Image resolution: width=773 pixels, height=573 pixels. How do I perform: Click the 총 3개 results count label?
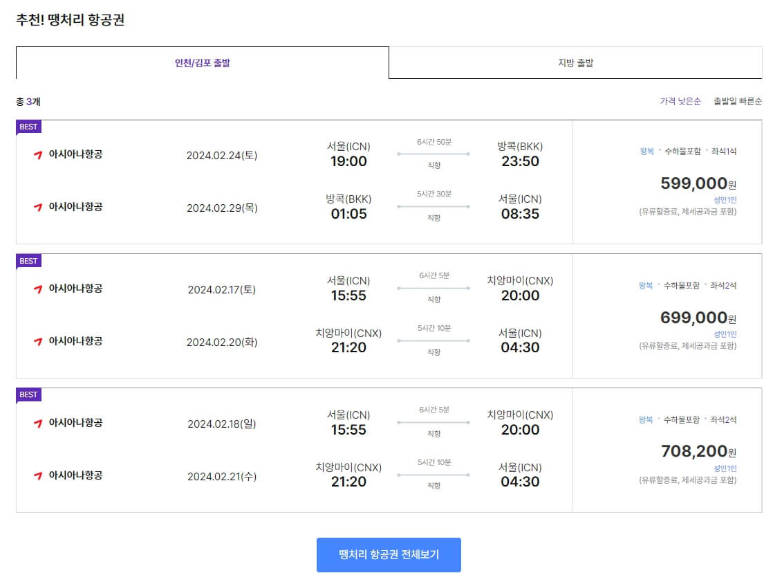click(x=28, y=100)
